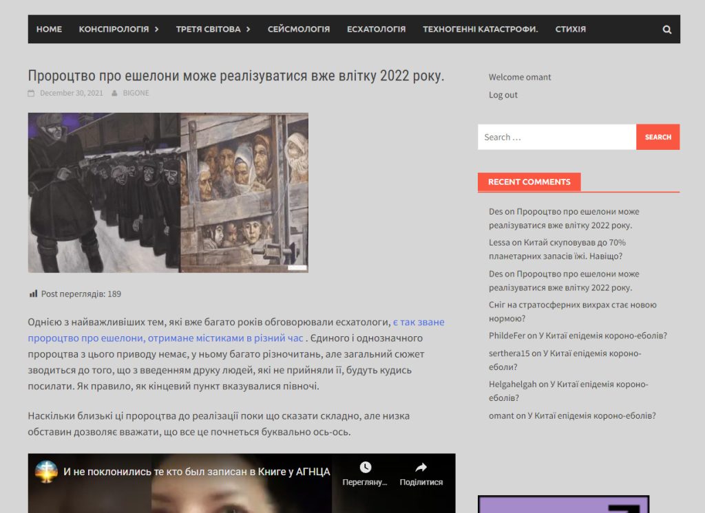Click the Watch later clock icon
This screenshot has height=513, width=705.
click(365, 468)
